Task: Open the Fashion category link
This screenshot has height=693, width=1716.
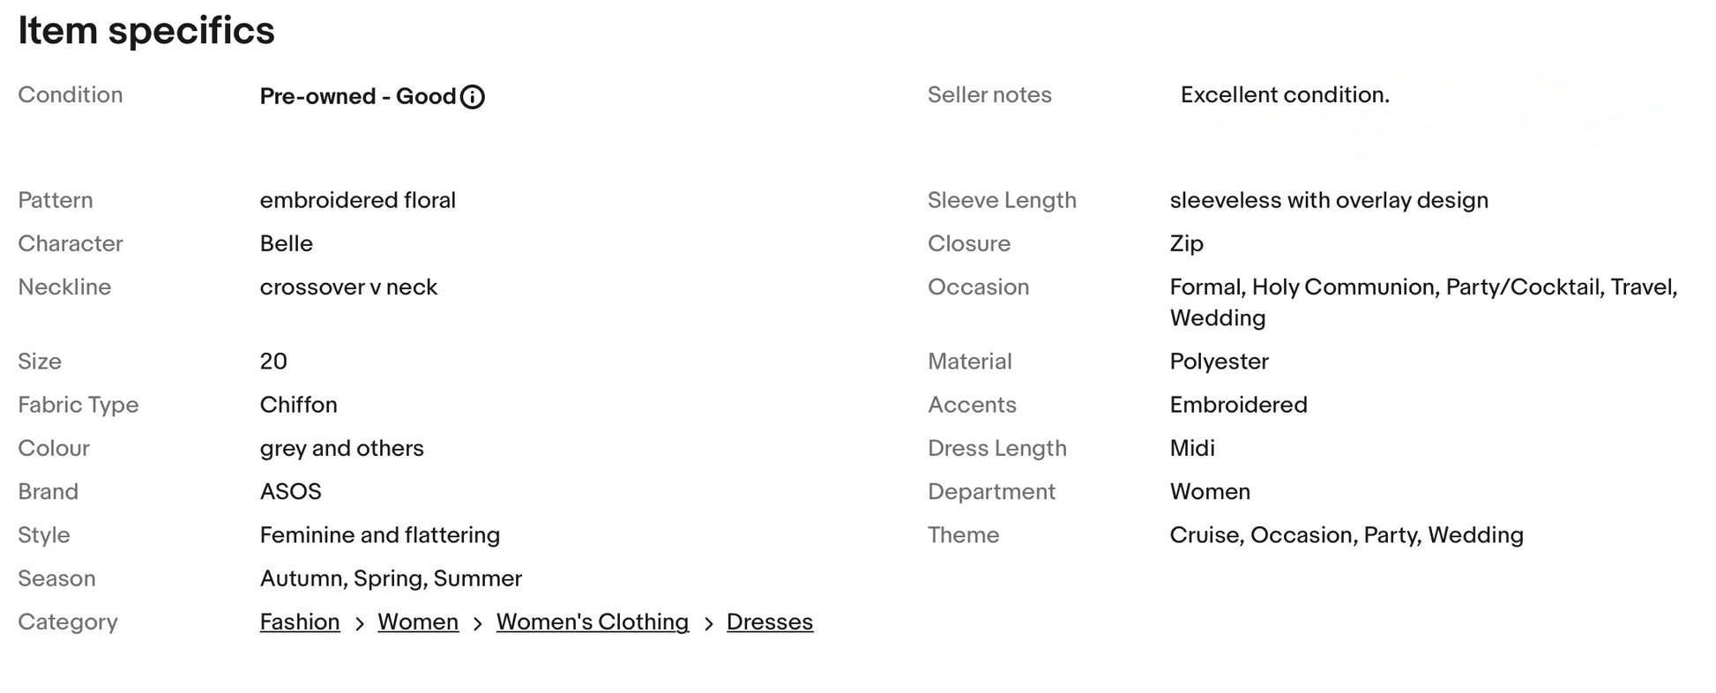Action: tap(300, 622)
